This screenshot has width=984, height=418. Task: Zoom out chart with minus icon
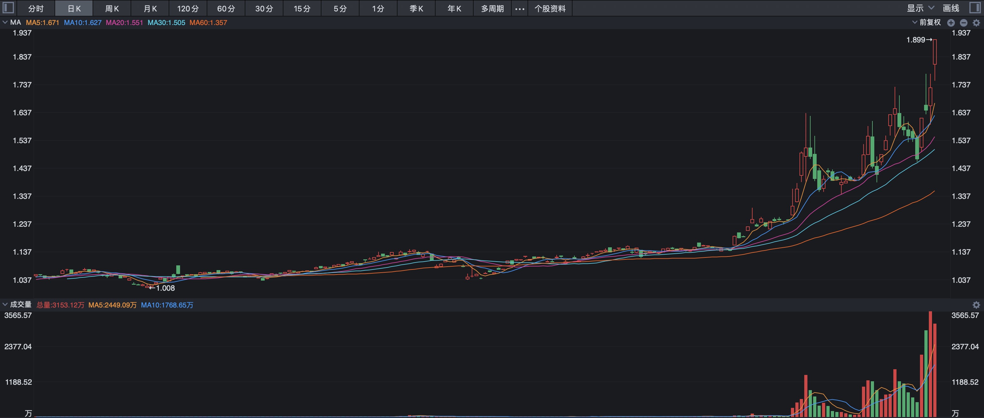click(x=964, y=23)
